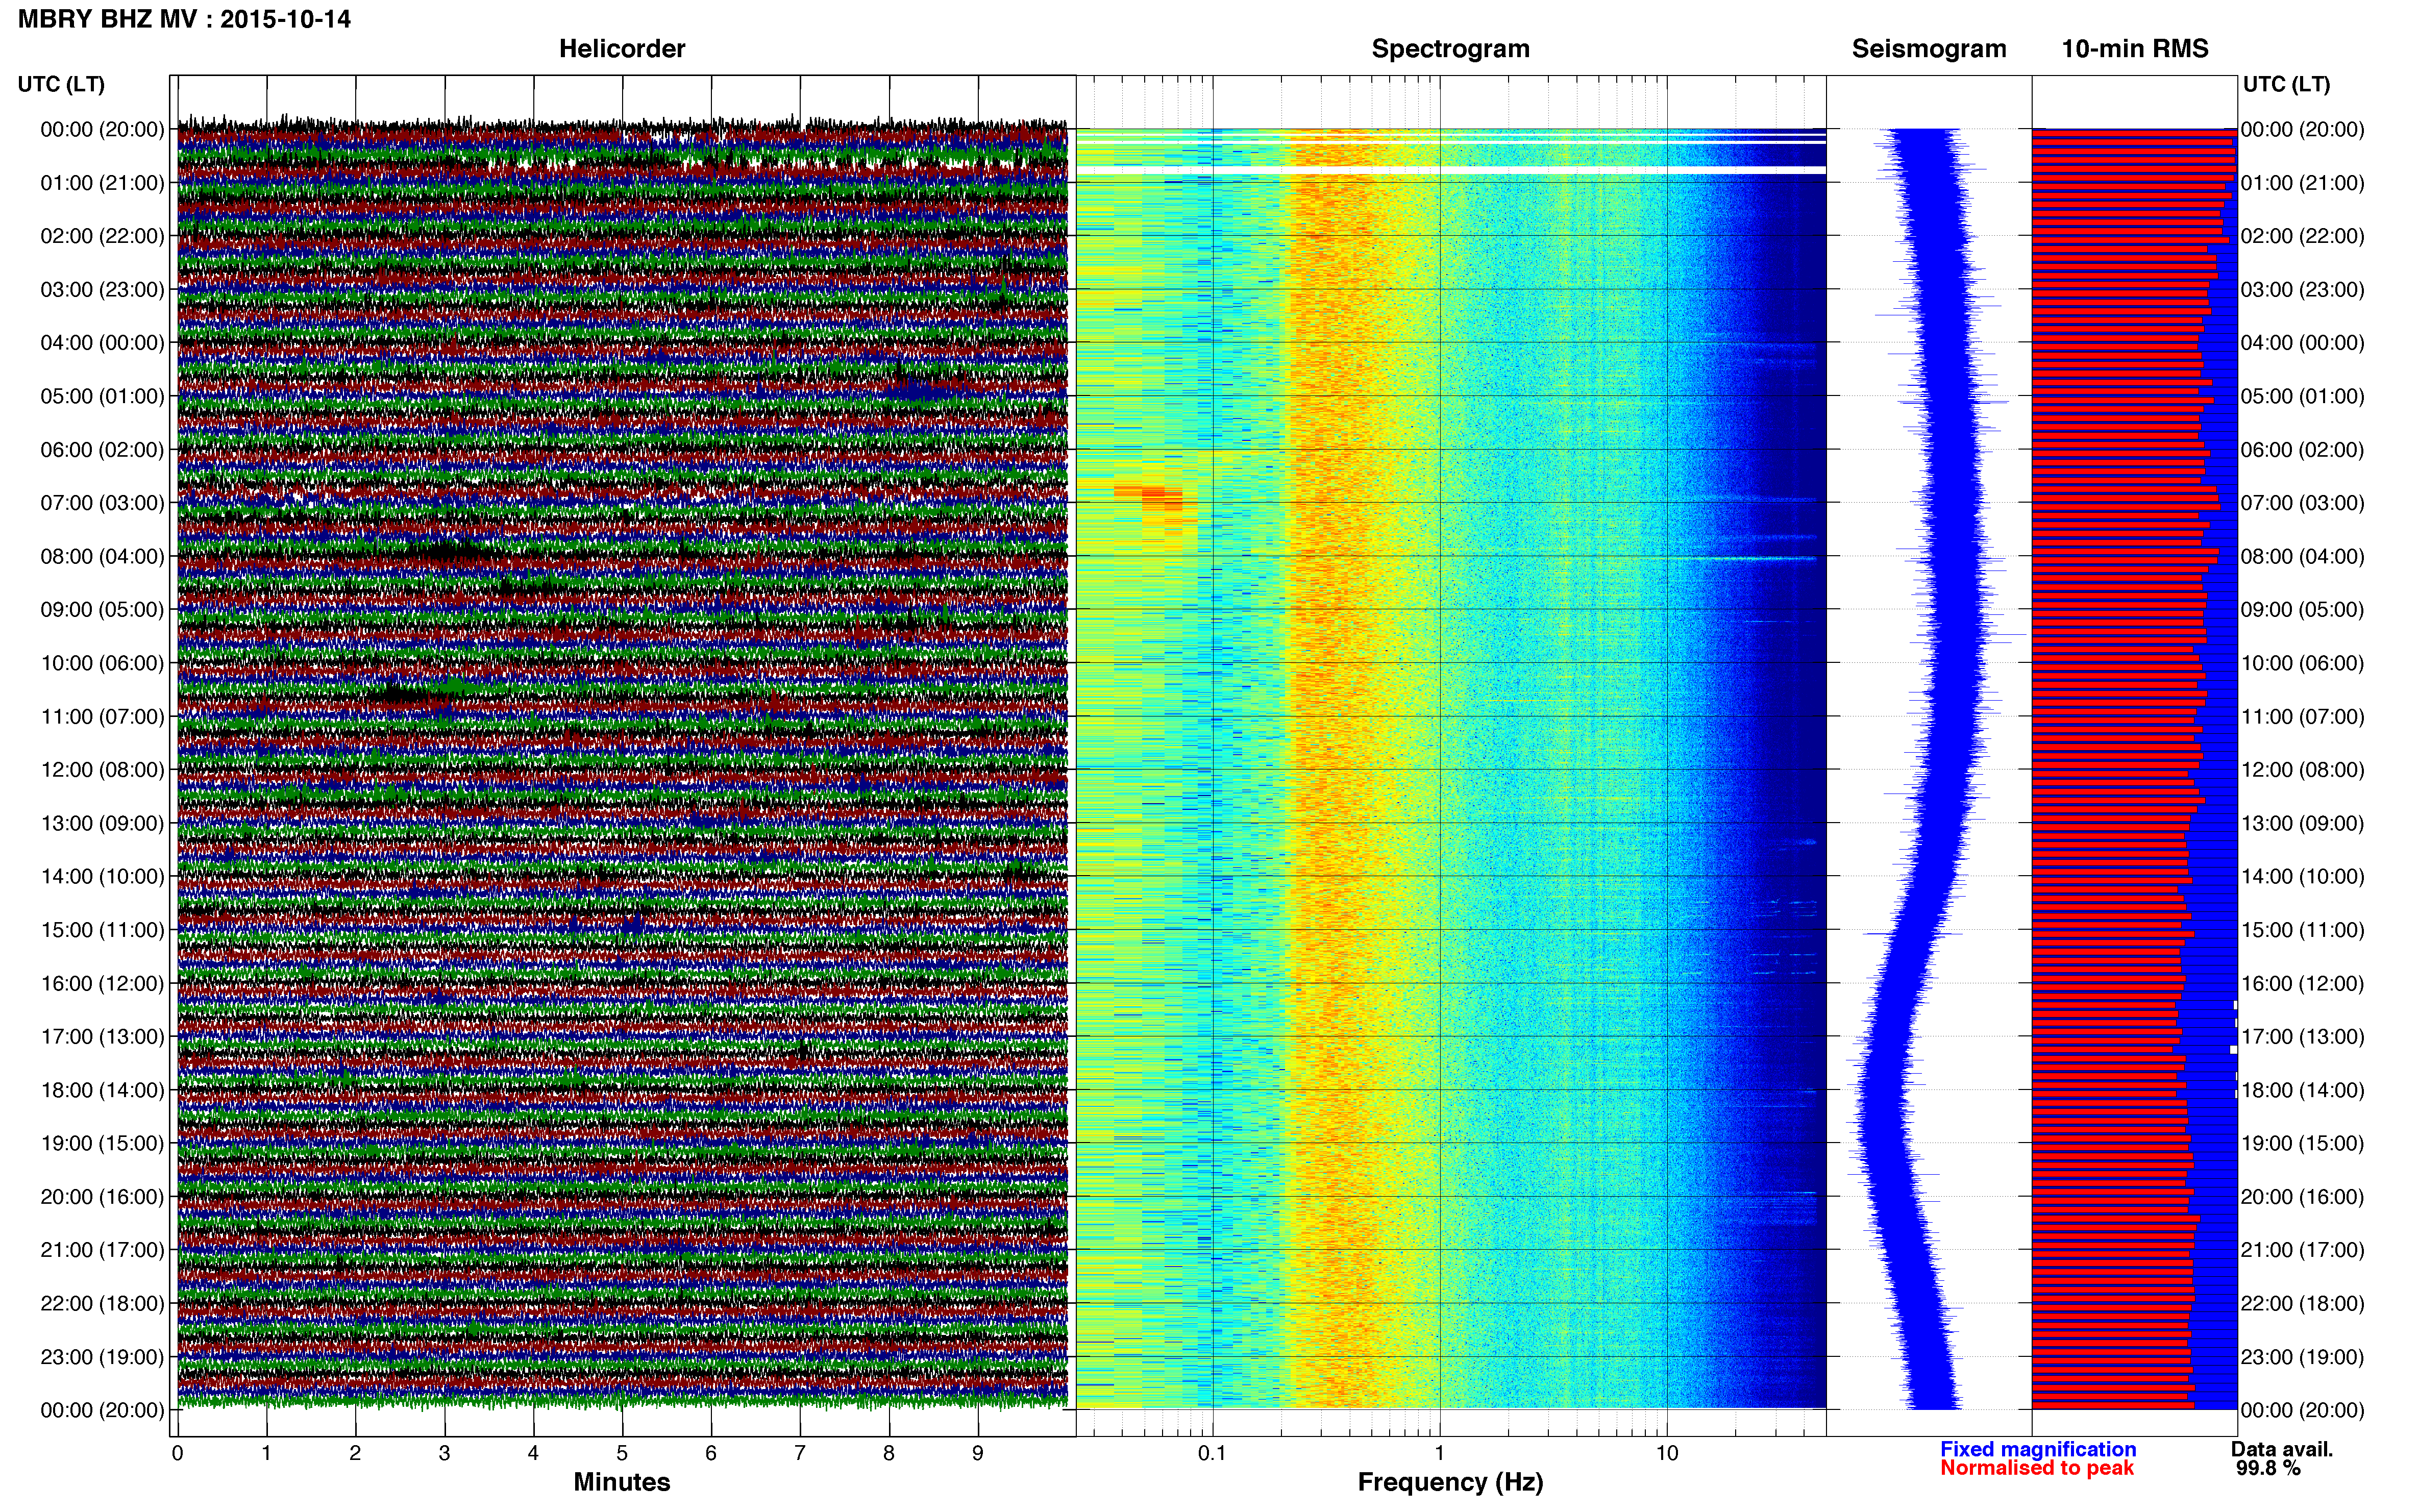Click the right '04:00 (00:00)' time label
The width and height of the screenshot is (2419, 1512).
coord(2303,343)
